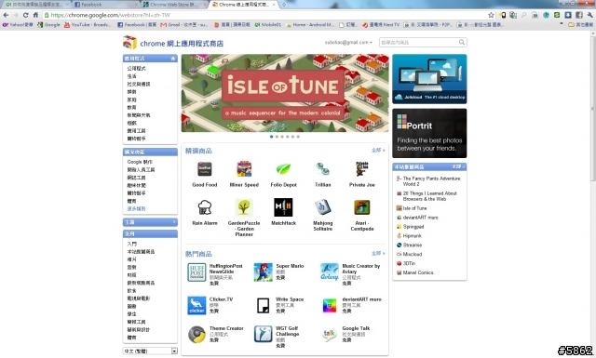Open the Yahoo bookmark in bookmarks bar
This screenshot has height=358, width=596.
18,25
